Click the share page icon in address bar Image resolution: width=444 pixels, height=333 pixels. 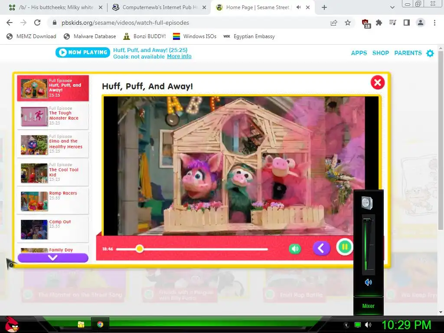click(x=334, y=23)
